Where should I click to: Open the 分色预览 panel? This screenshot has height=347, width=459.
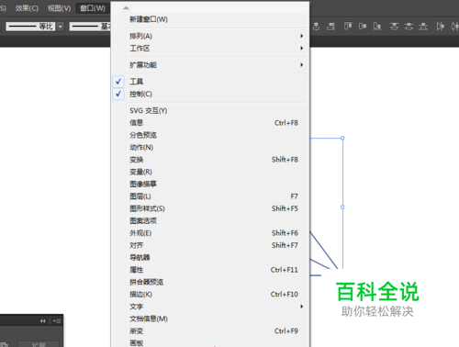[x=211, y=135]
